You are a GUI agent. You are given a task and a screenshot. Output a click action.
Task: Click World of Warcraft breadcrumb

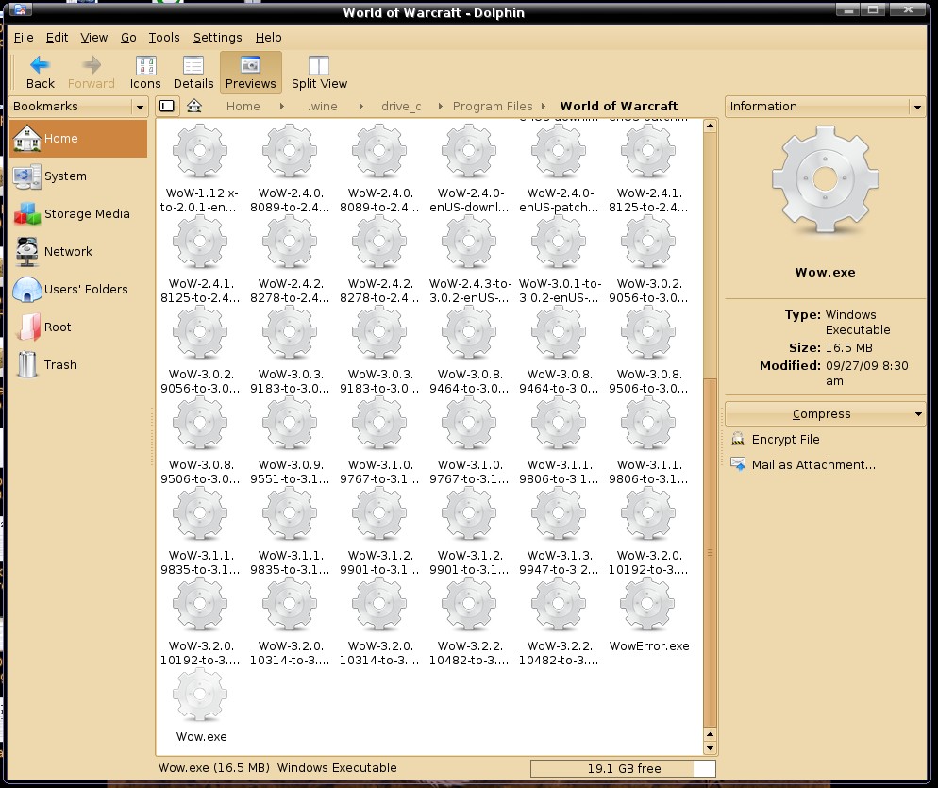point(618,106)
